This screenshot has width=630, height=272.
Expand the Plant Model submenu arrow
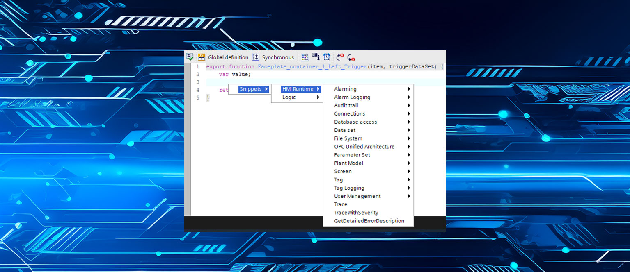point(409,163)
